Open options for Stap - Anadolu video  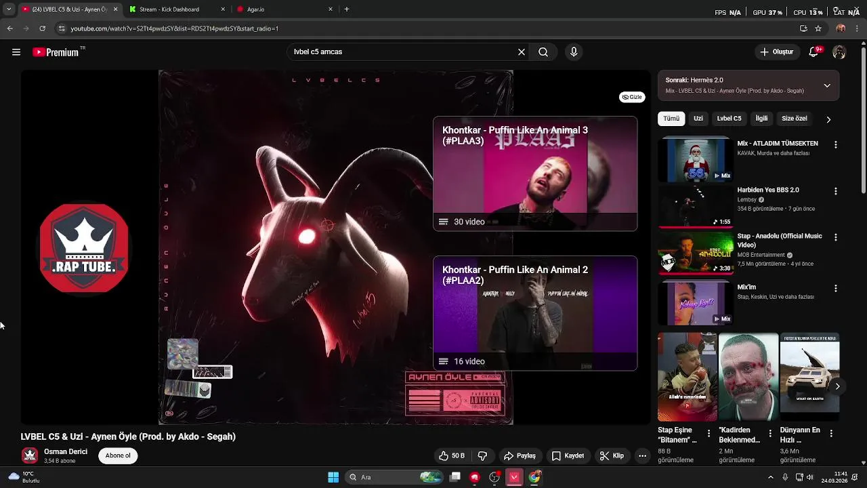(835, 237)
